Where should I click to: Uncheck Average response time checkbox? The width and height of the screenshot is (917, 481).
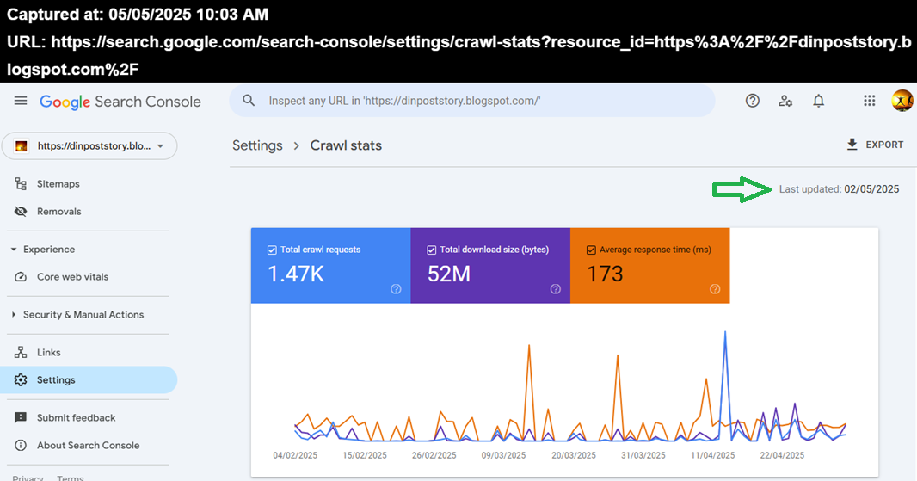[591, 250]
